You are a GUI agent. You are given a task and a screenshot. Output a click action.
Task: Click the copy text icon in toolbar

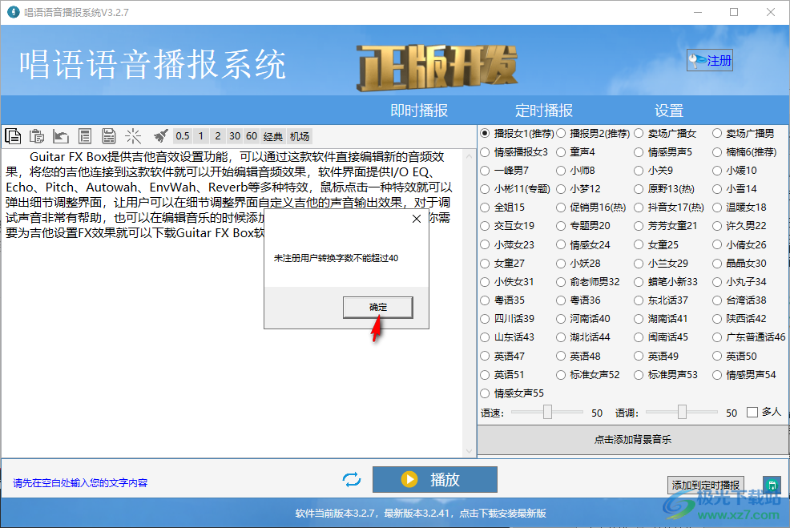(x=12, y=135)
